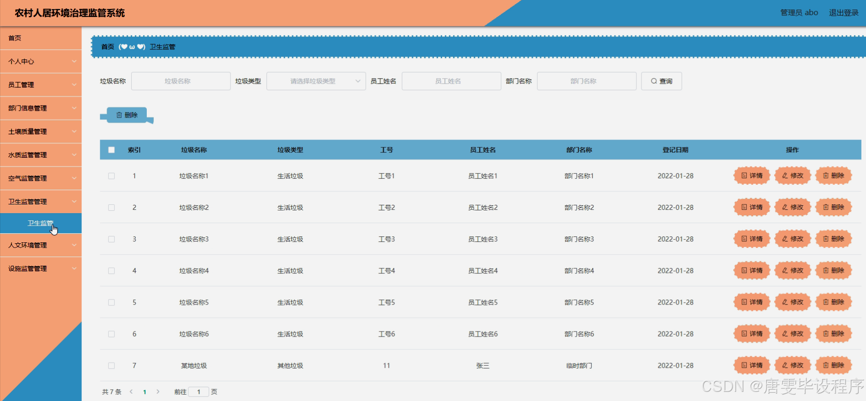This screenshot has height=401, width=866.
Task: Delete the 垃圾名称2 row
Action: [834, 207]
